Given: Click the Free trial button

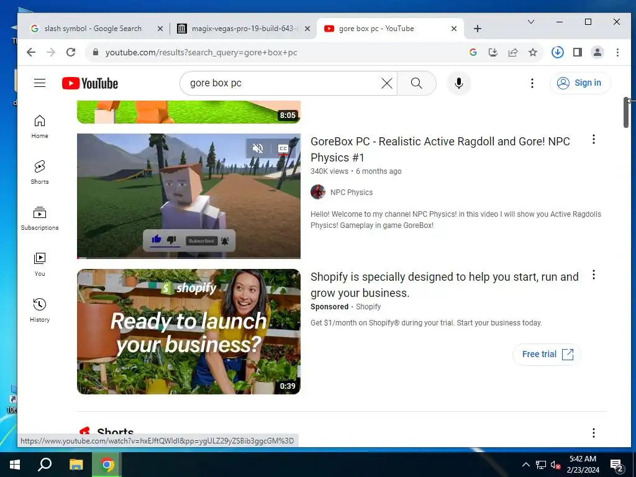Looking at the screenshot, I should (547, 354).
